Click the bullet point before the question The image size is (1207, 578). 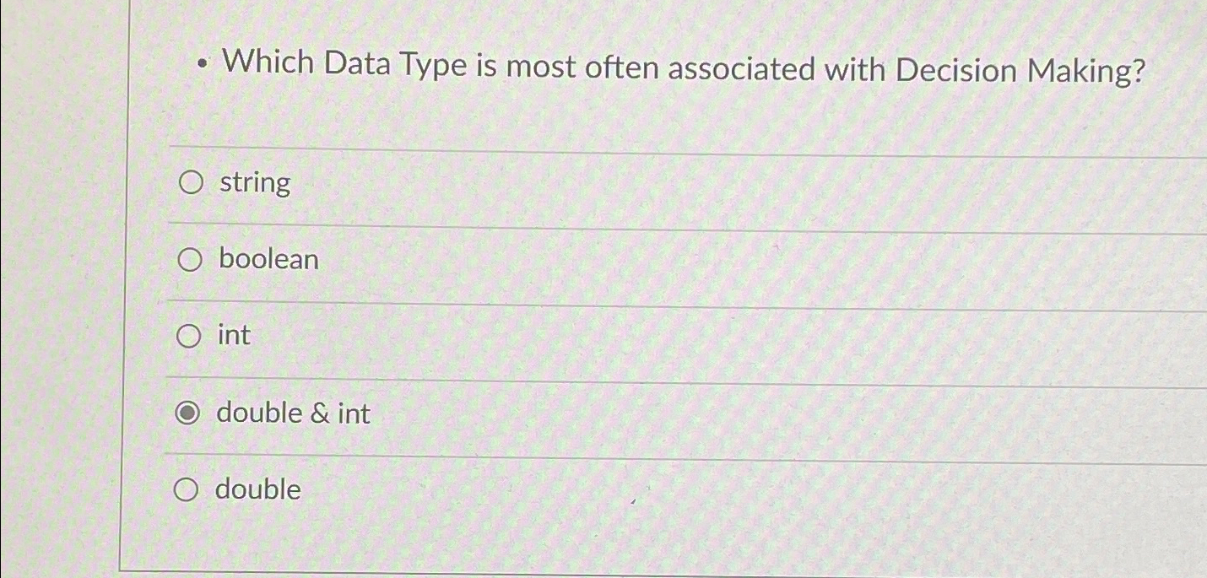201,65
